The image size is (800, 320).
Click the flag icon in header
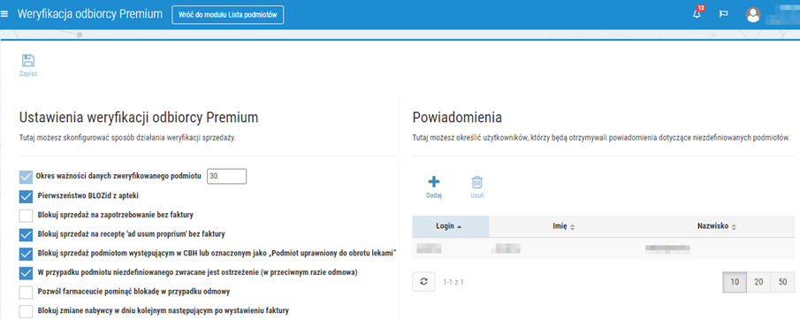point(723,14)
